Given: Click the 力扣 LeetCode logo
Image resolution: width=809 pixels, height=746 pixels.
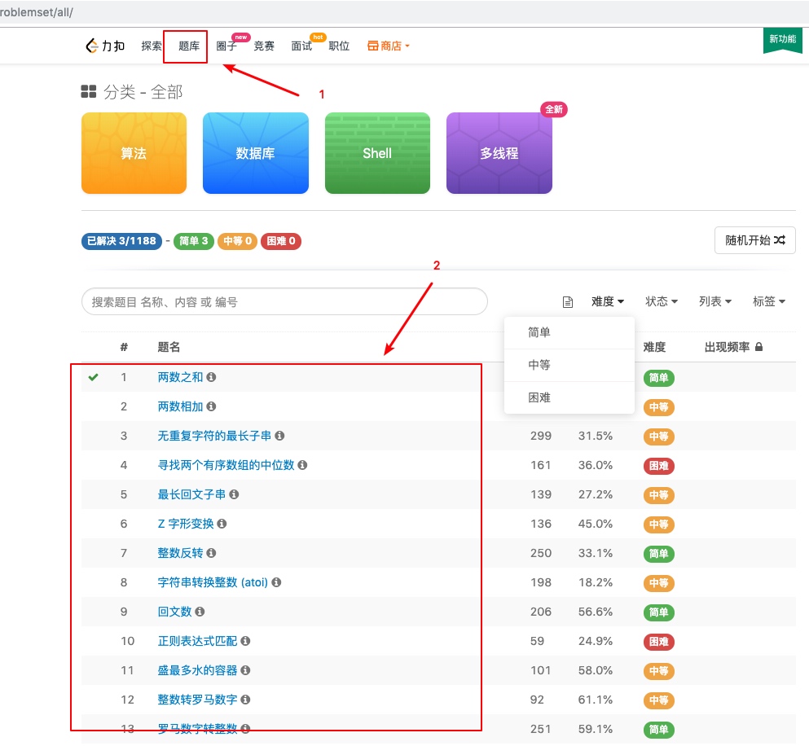Looking at the screenshot, I should click(x=105, y=46).
